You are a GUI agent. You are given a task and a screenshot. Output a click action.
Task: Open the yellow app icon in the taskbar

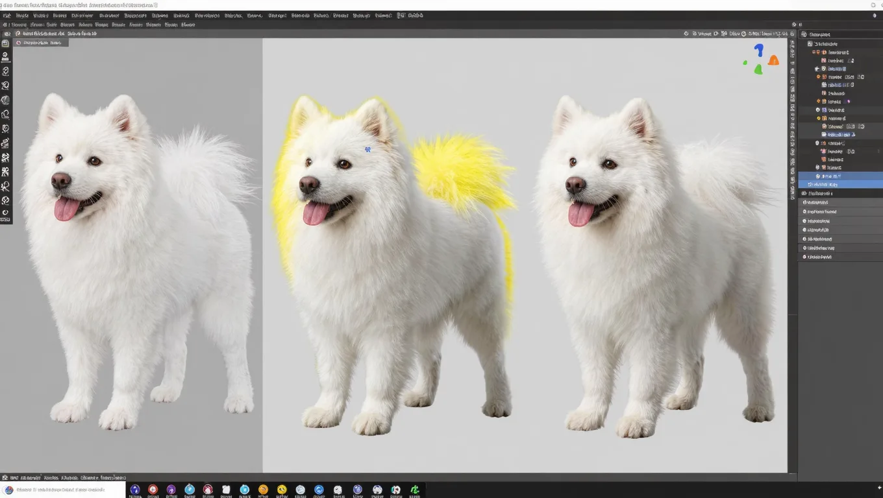click(x=282, y=490)
